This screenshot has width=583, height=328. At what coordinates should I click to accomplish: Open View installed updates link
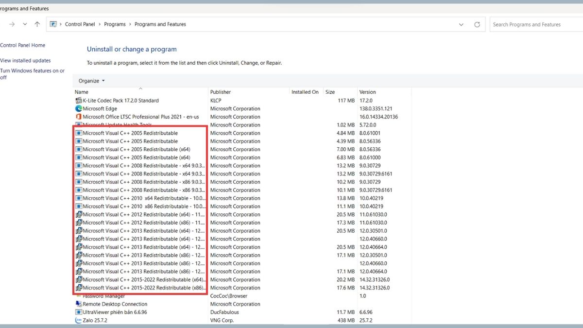tap(25, 61)
